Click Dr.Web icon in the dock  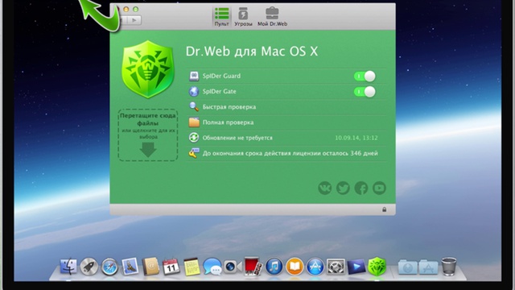pyautogui.click(x=377, y=267)
